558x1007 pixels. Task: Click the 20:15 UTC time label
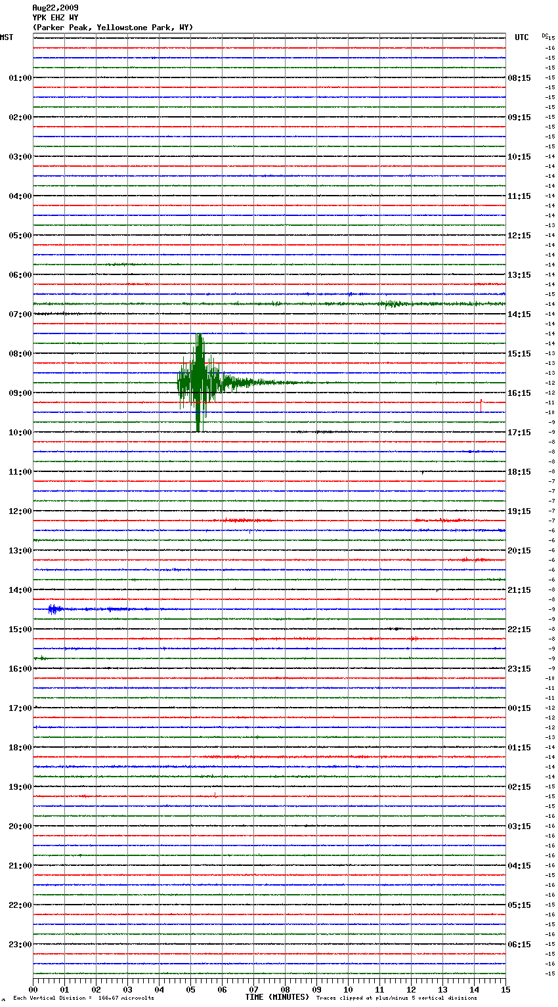(x=519, y=551)
